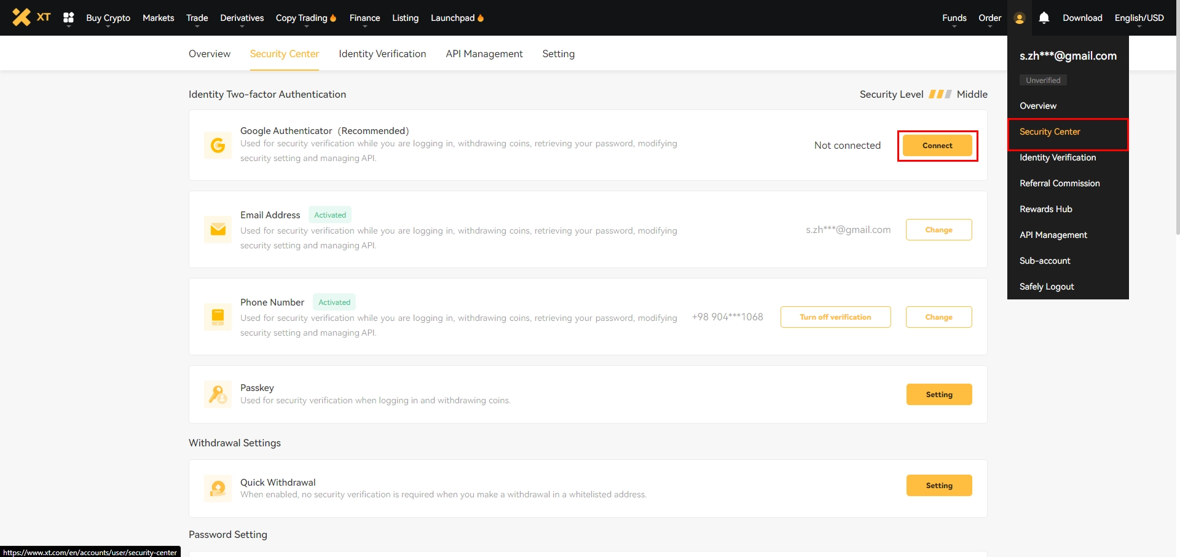Expand the Derivatives dropdown
Viewport: 1180px width, 557px height.
coord(242,18)
